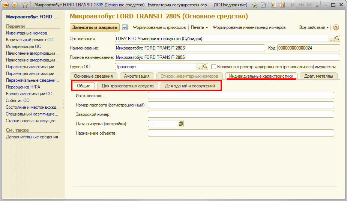Viewport: 347px width, 201px height.
Task: Open Состояние и местонахождение sidebar link
Action: (33, 107)
